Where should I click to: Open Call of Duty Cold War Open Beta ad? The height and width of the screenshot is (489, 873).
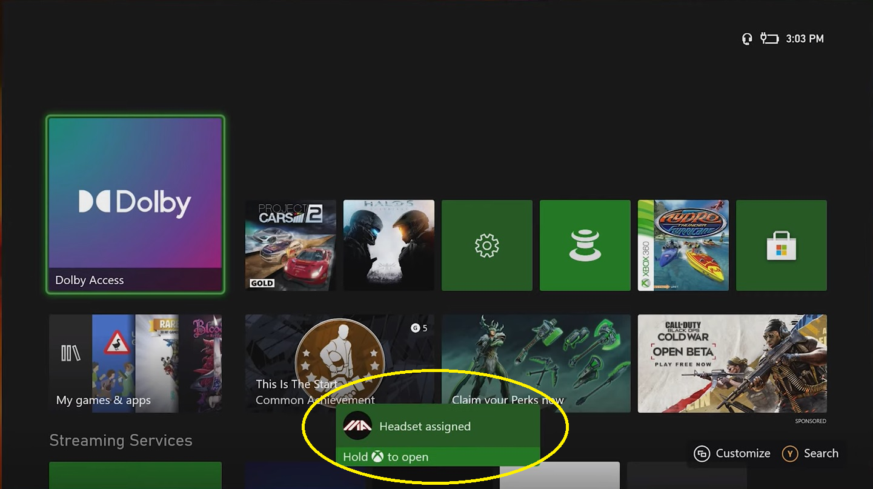point(732,363)
